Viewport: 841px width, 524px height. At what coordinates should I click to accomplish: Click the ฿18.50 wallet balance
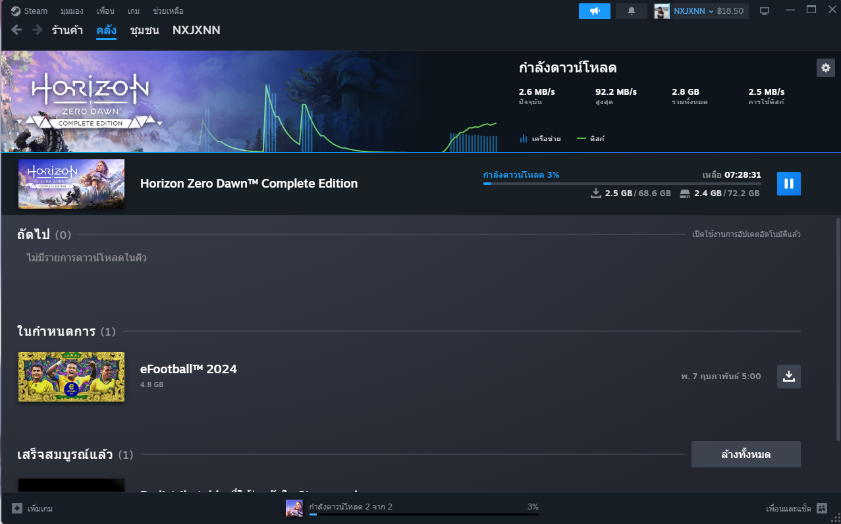coord(730,11)
